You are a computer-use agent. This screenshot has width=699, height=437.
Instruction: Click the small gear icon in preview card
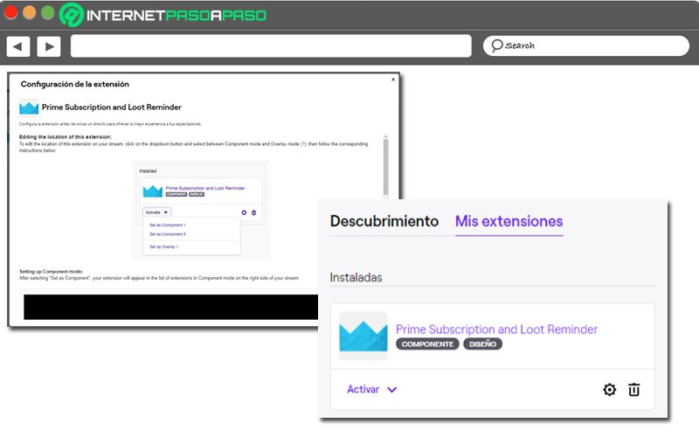(x=244, y=212)
